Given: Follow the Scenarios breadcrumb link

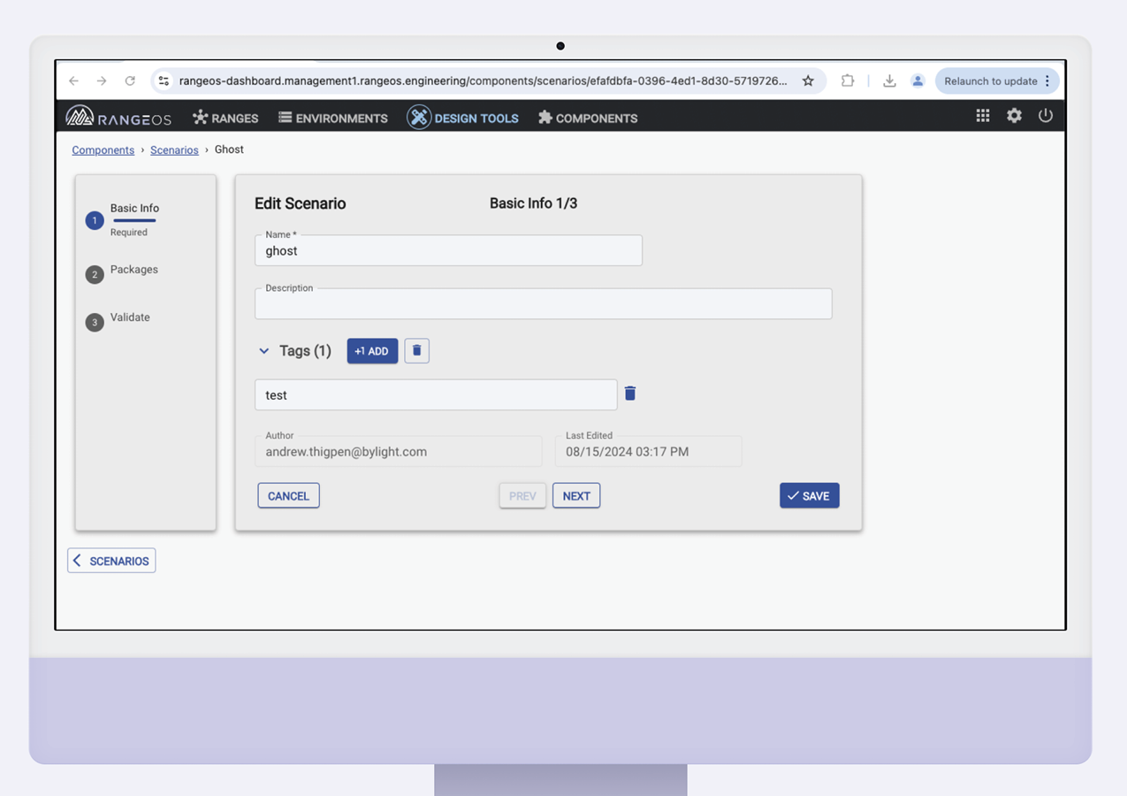Looking at the screenshot, I should click(x=174, y=149).
